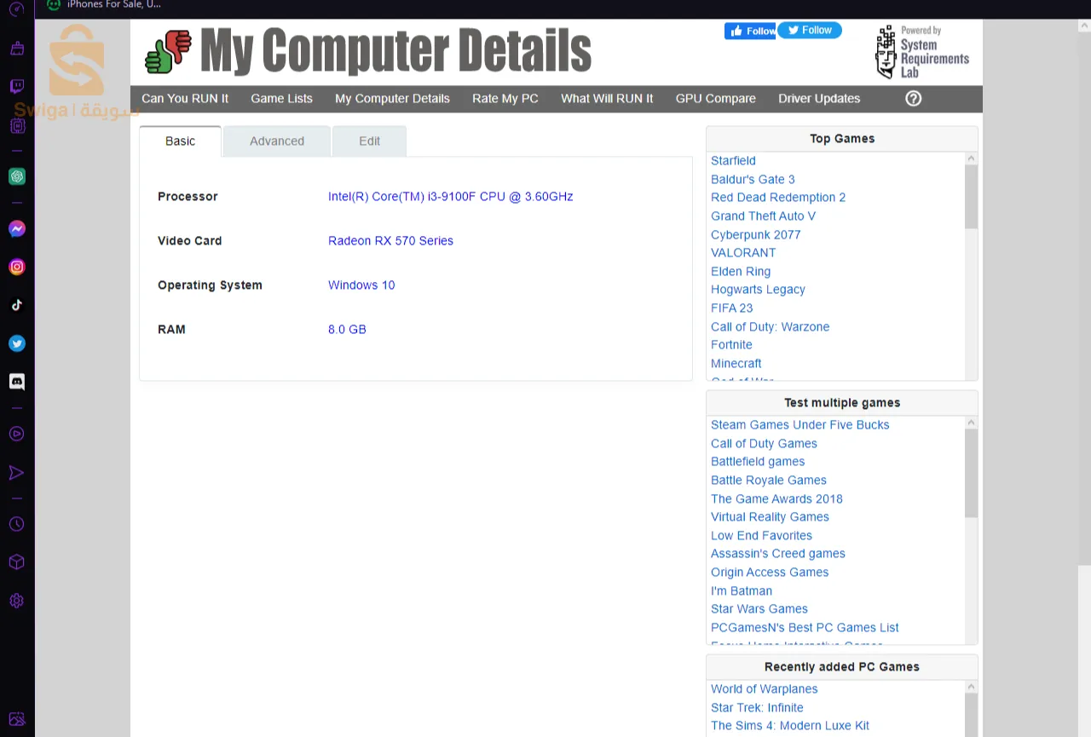Image resolution: width=1091 pixels, height=737 pixels.
Task: Launch ChatGPT from the sidebar
Action: (x=17, y=176)
